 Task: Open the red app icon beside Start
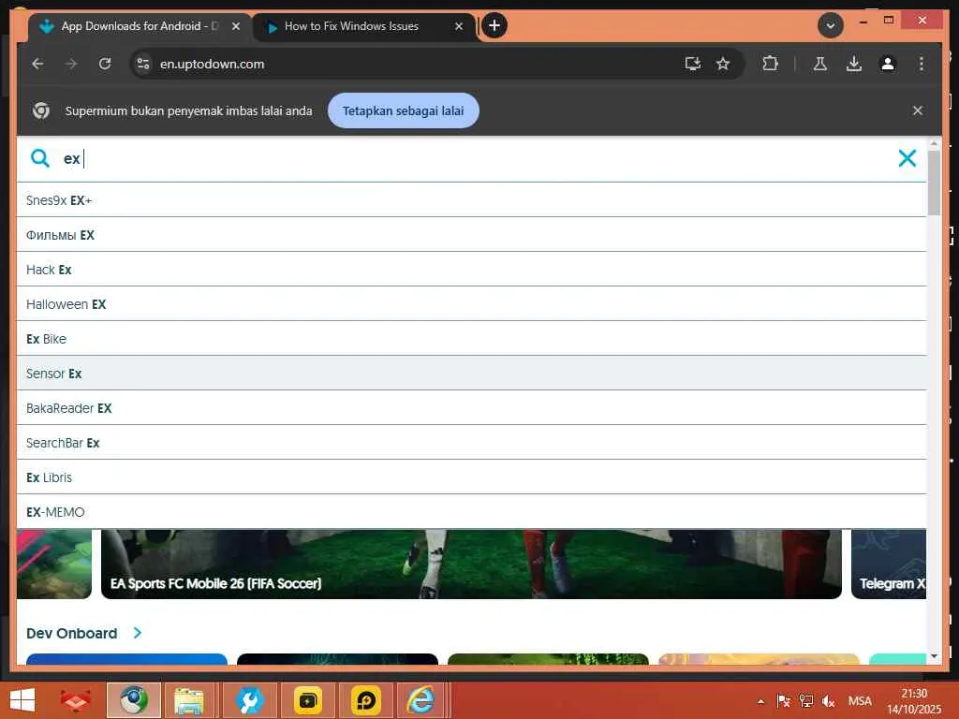coord(76,700)
